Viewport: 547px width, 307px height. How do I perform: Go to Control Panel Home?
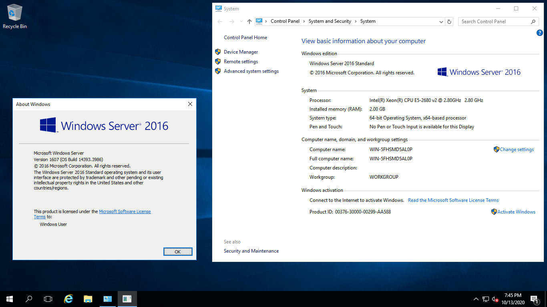[x=245, y=38]
